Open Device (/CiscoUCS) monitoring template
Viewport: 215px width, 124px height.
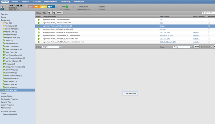10,114
